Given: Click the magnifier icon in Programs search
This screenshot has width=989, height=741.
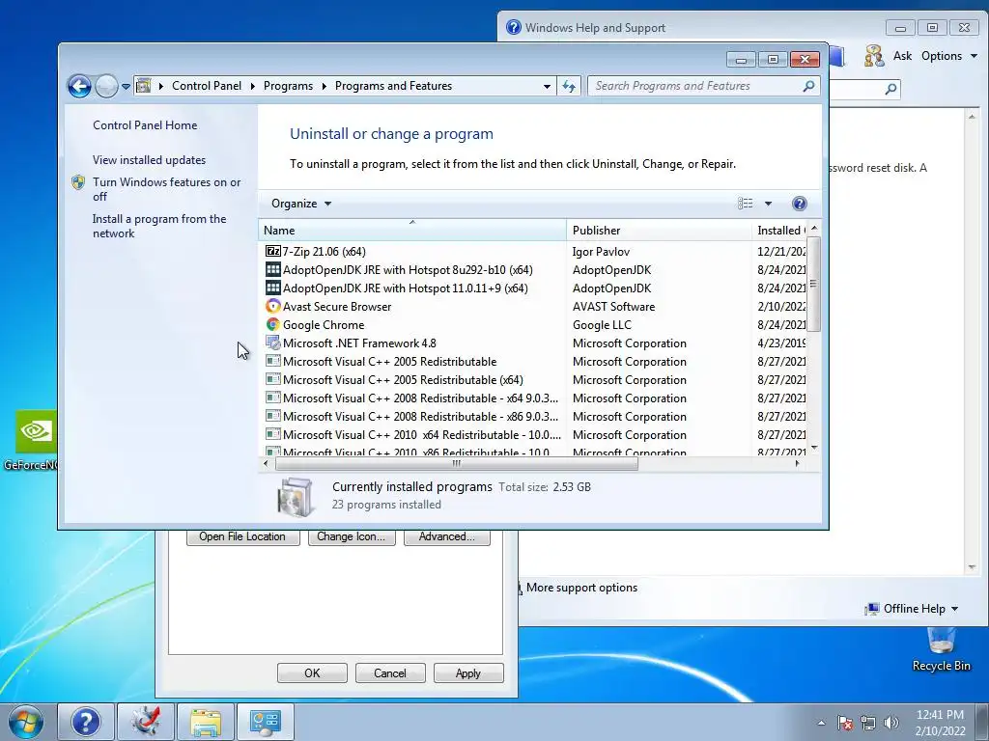Looking at the screenshot, I should tap(808, 86).
